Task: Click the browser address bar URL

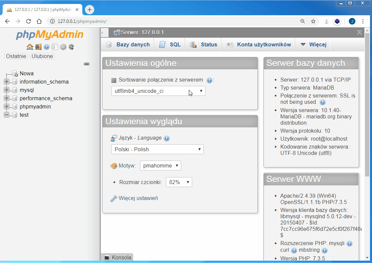Action: (82, 21)
